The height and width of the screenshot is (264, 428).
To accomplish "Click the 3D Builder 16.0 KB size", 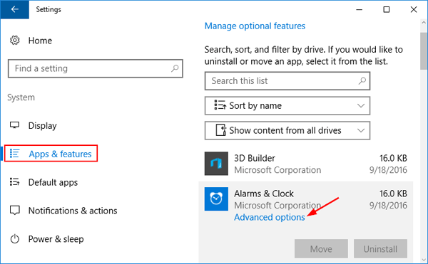I will [393, 158].
